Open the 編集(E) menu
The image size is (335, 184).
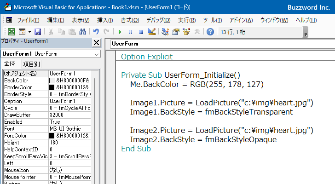(x=56, y=20)
